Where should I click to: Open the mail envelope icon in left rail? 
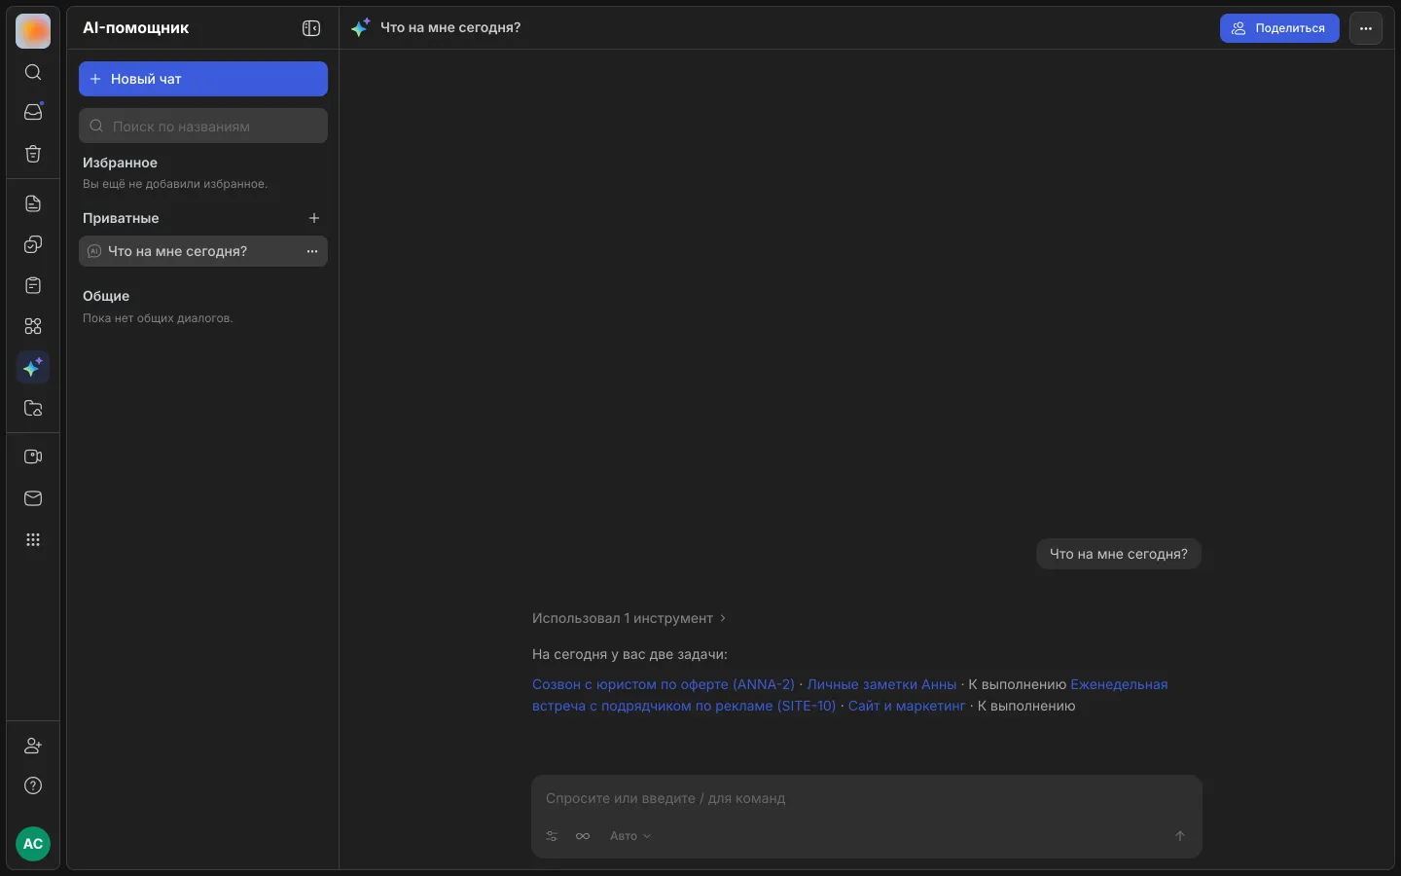point(33,498)
